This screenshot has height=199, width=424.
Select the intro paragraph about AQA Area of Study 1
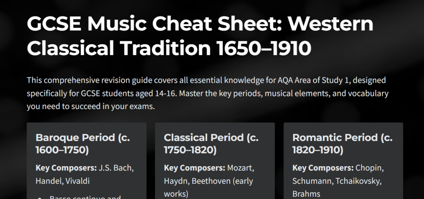(208, 93)
